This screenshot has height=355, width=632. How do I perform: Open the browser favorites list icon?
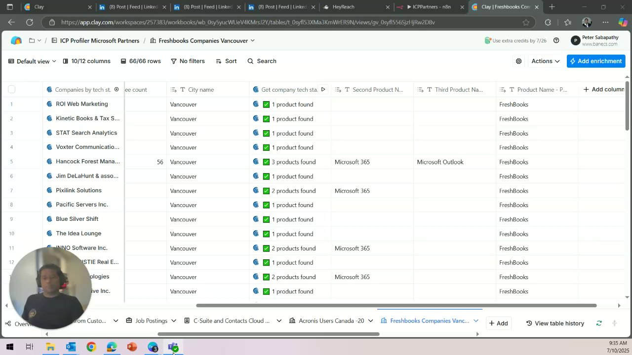click(568, 22)
